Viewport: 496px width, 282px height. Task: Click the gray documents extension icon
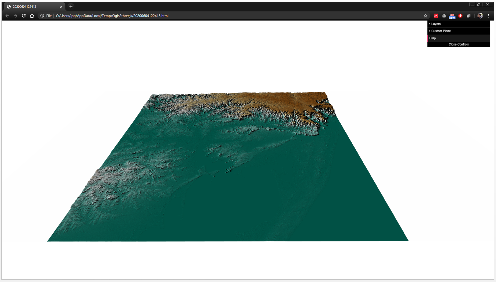(469, 16)
